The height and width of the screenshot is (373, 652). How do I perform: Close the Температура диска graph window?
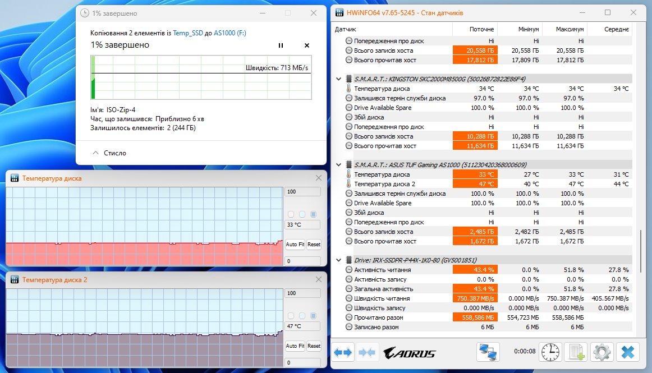click(319, 178)
